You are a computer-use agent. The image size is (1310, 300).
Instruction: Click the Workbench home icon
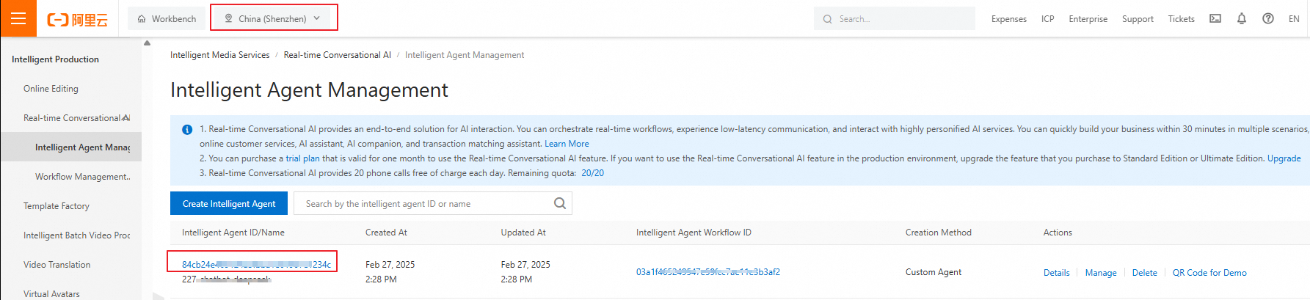142,19
